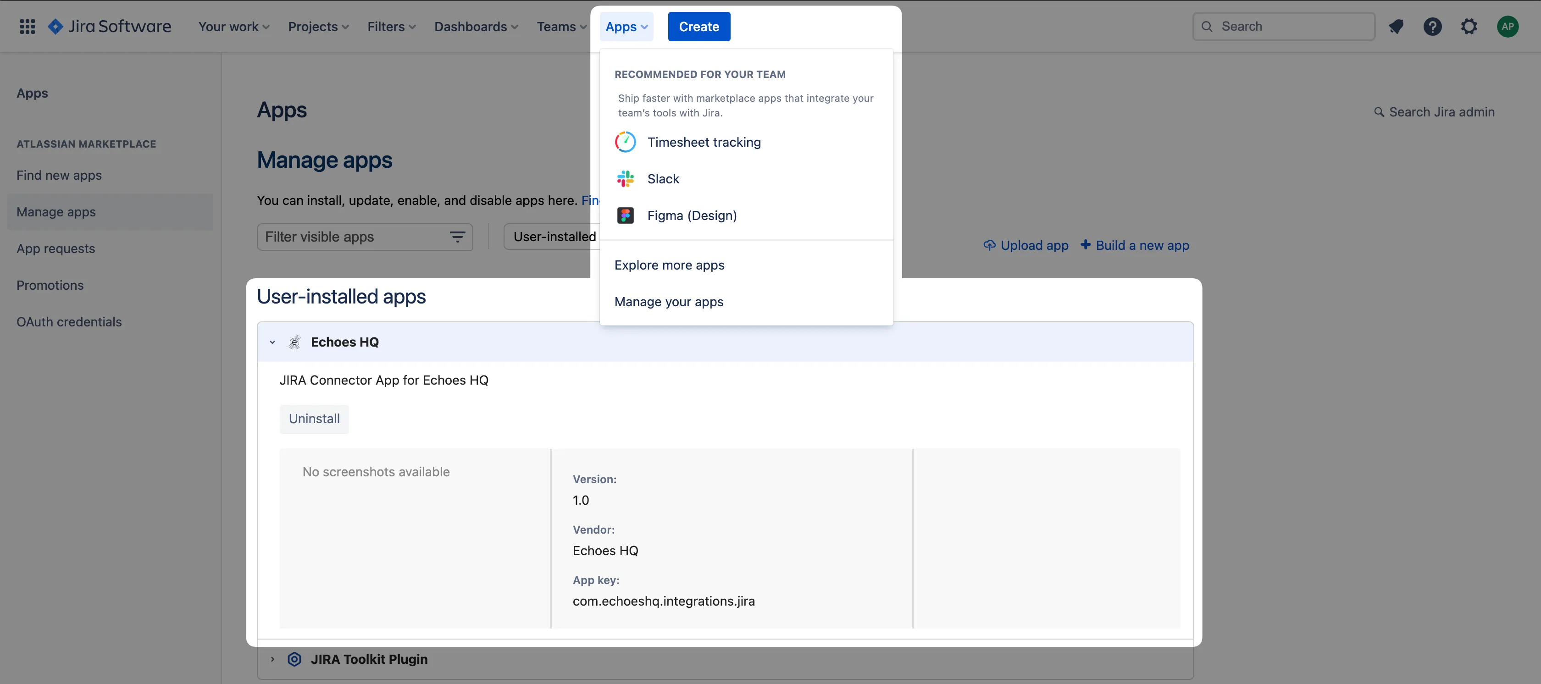Image resolution: width=1541 pixels, height=684 pixels.
Task: Click the blue Create button
Action: tap(698, 26)
